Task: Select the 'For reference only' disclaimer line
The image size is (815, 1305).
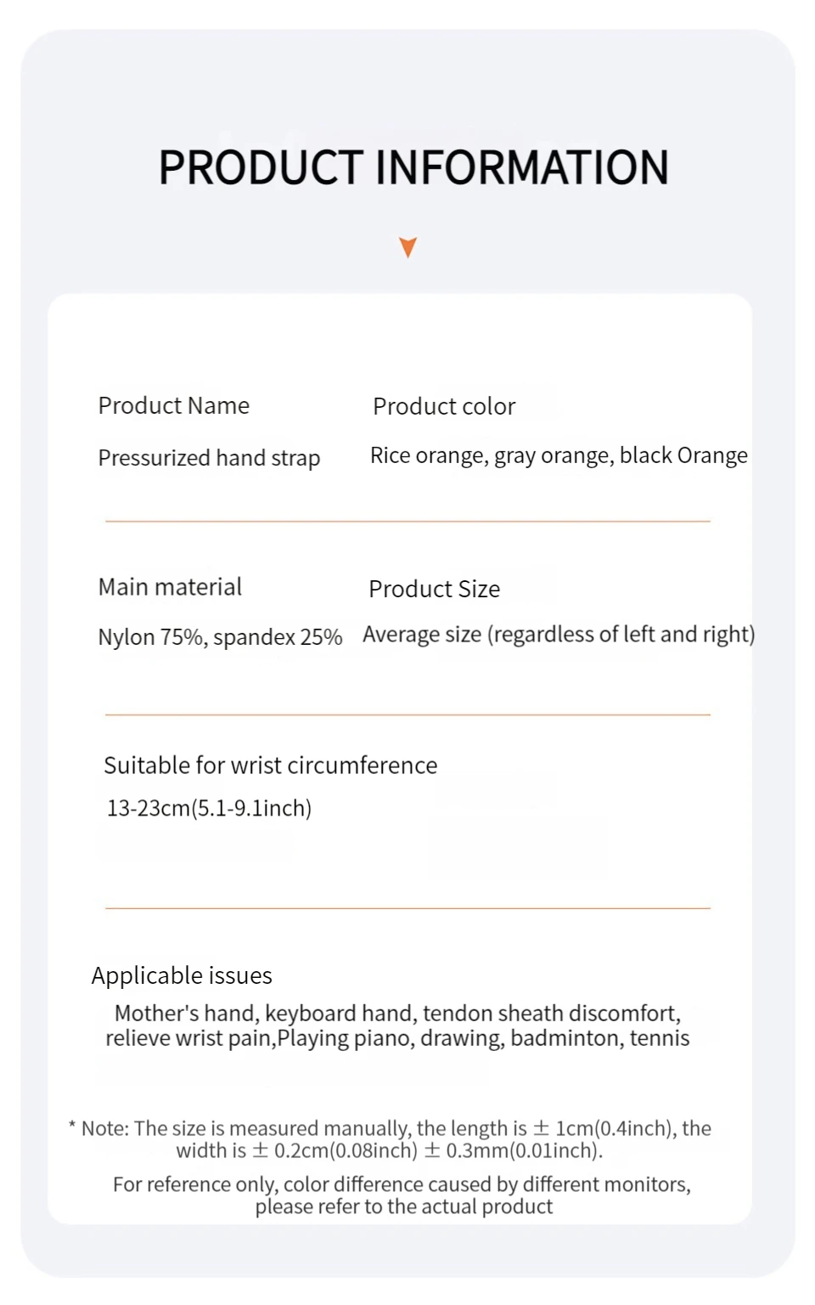Action: click(402, 1184)
